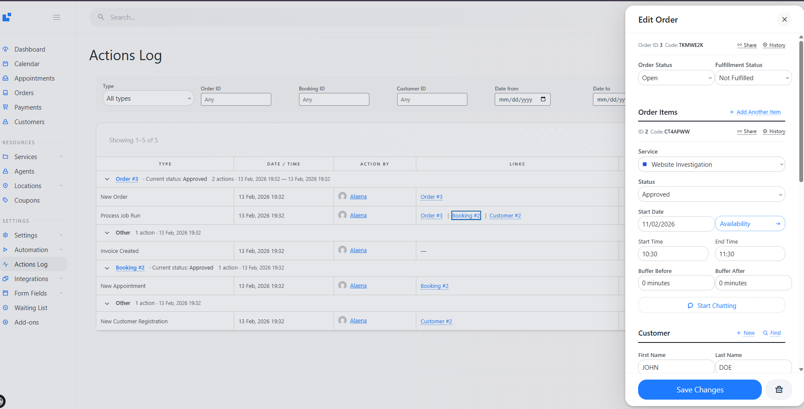
Task: Click the calendar icon in Date from field
Action: [543, 99]
